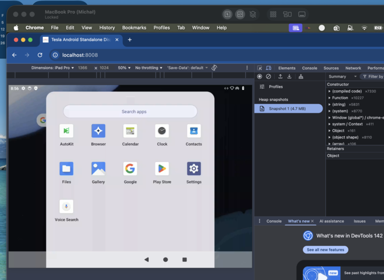Click the inspect element picker icon
Viewport: 384px width, 280px height.
tap(260, 68)
